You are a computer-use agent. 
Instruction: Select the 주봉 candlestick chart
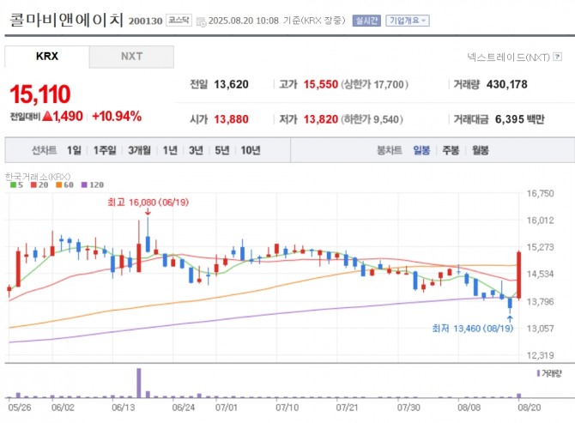451,150
